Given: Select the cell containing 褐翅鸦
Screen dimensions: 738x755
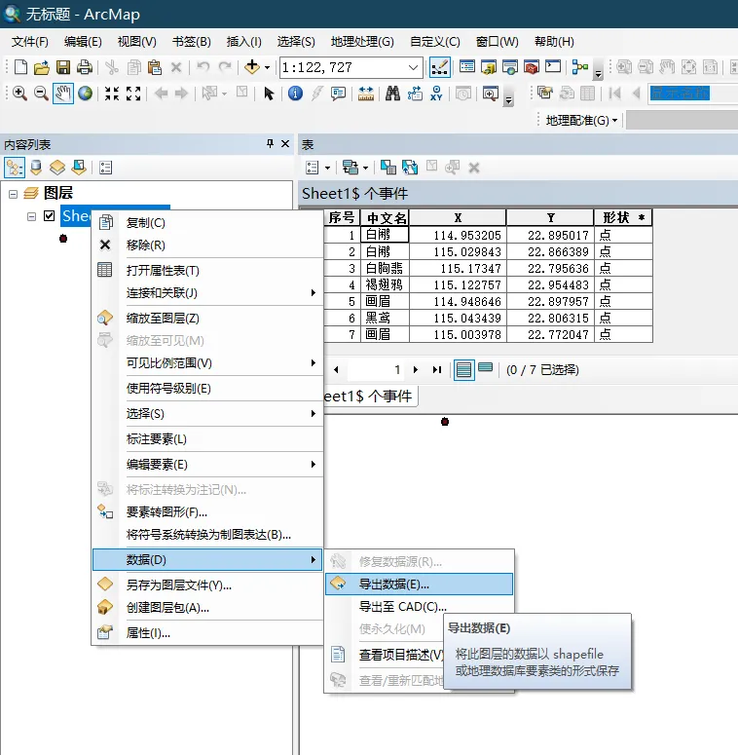Looking at the screenshot, I should (385, 284).
